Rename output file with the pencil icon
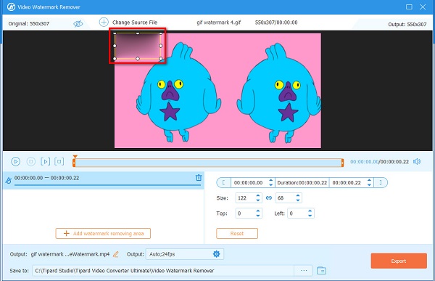This screenshot has height=281, width=435. point(116,254)
